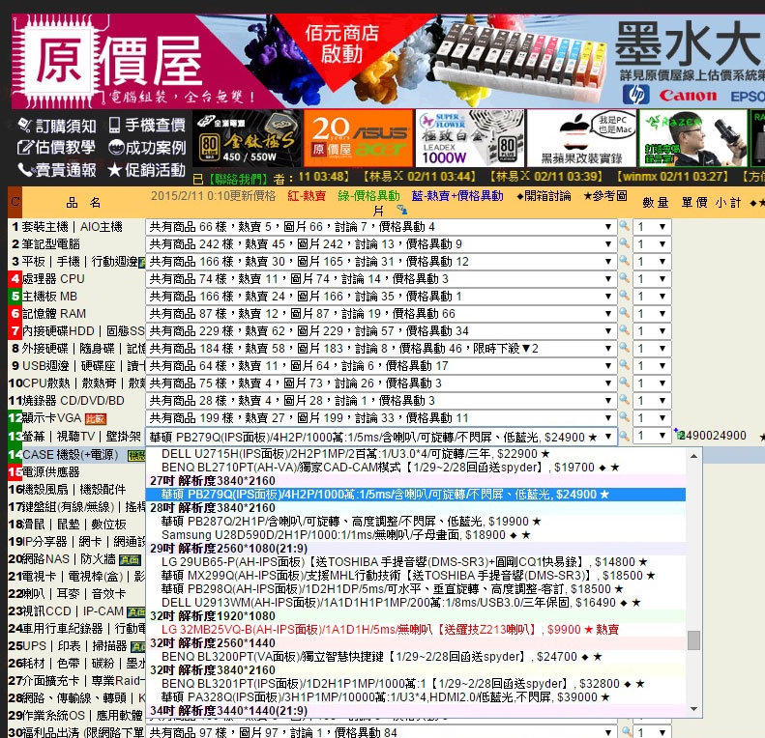Expand the 套裝主機 product dropdown
Image resolution: width=765 pixels, height=738 pixels.
[380, 227]
